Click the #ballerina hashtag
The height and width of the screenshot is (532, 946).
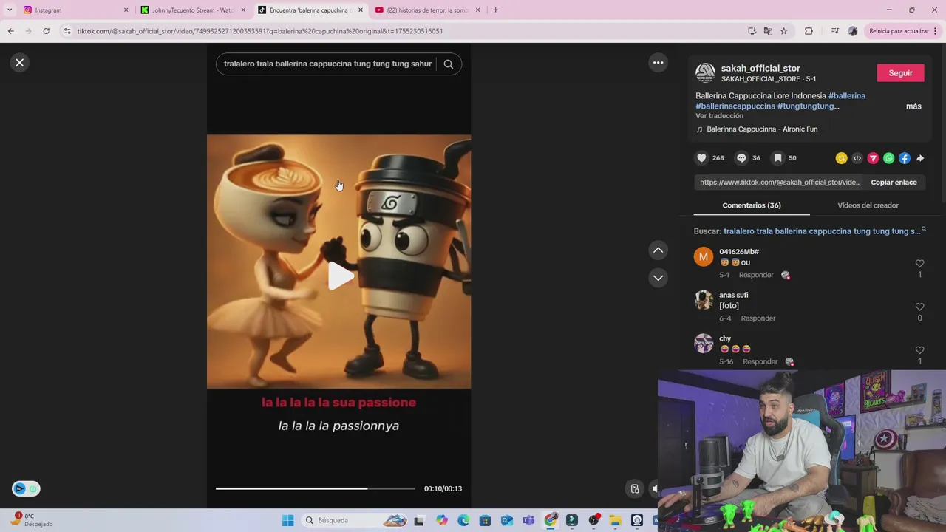847,96
